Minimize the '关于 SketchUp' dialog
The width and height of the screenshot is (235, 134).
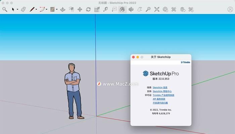coord(138,57)
